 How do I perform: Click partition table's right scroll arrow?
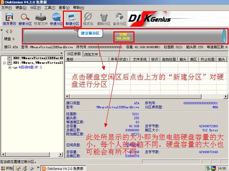click(x=226, y=96)
